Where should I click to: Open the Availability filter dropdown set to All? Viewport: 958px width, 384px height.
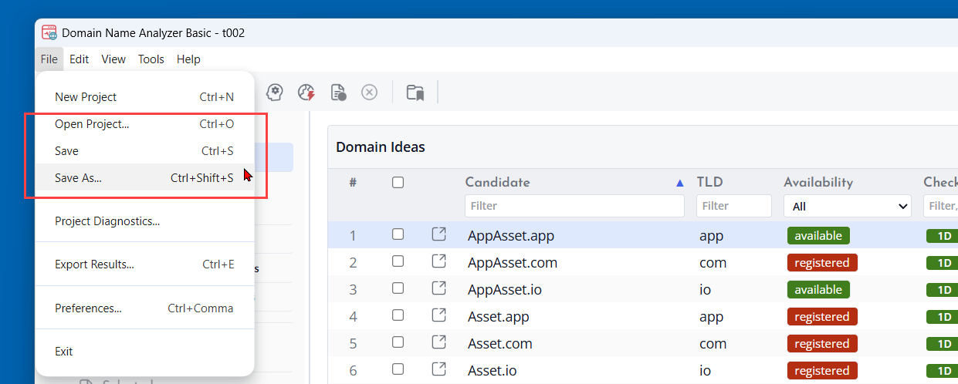848,206
